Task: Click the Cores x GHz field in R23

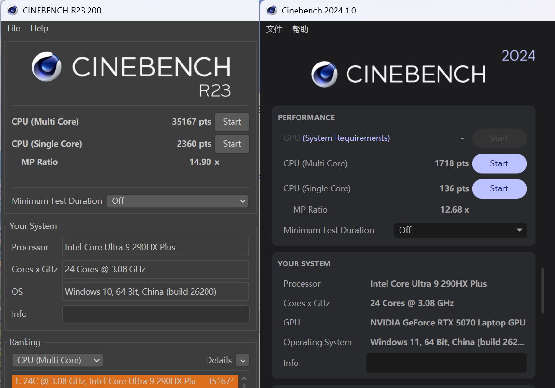Action: [155, 269]
